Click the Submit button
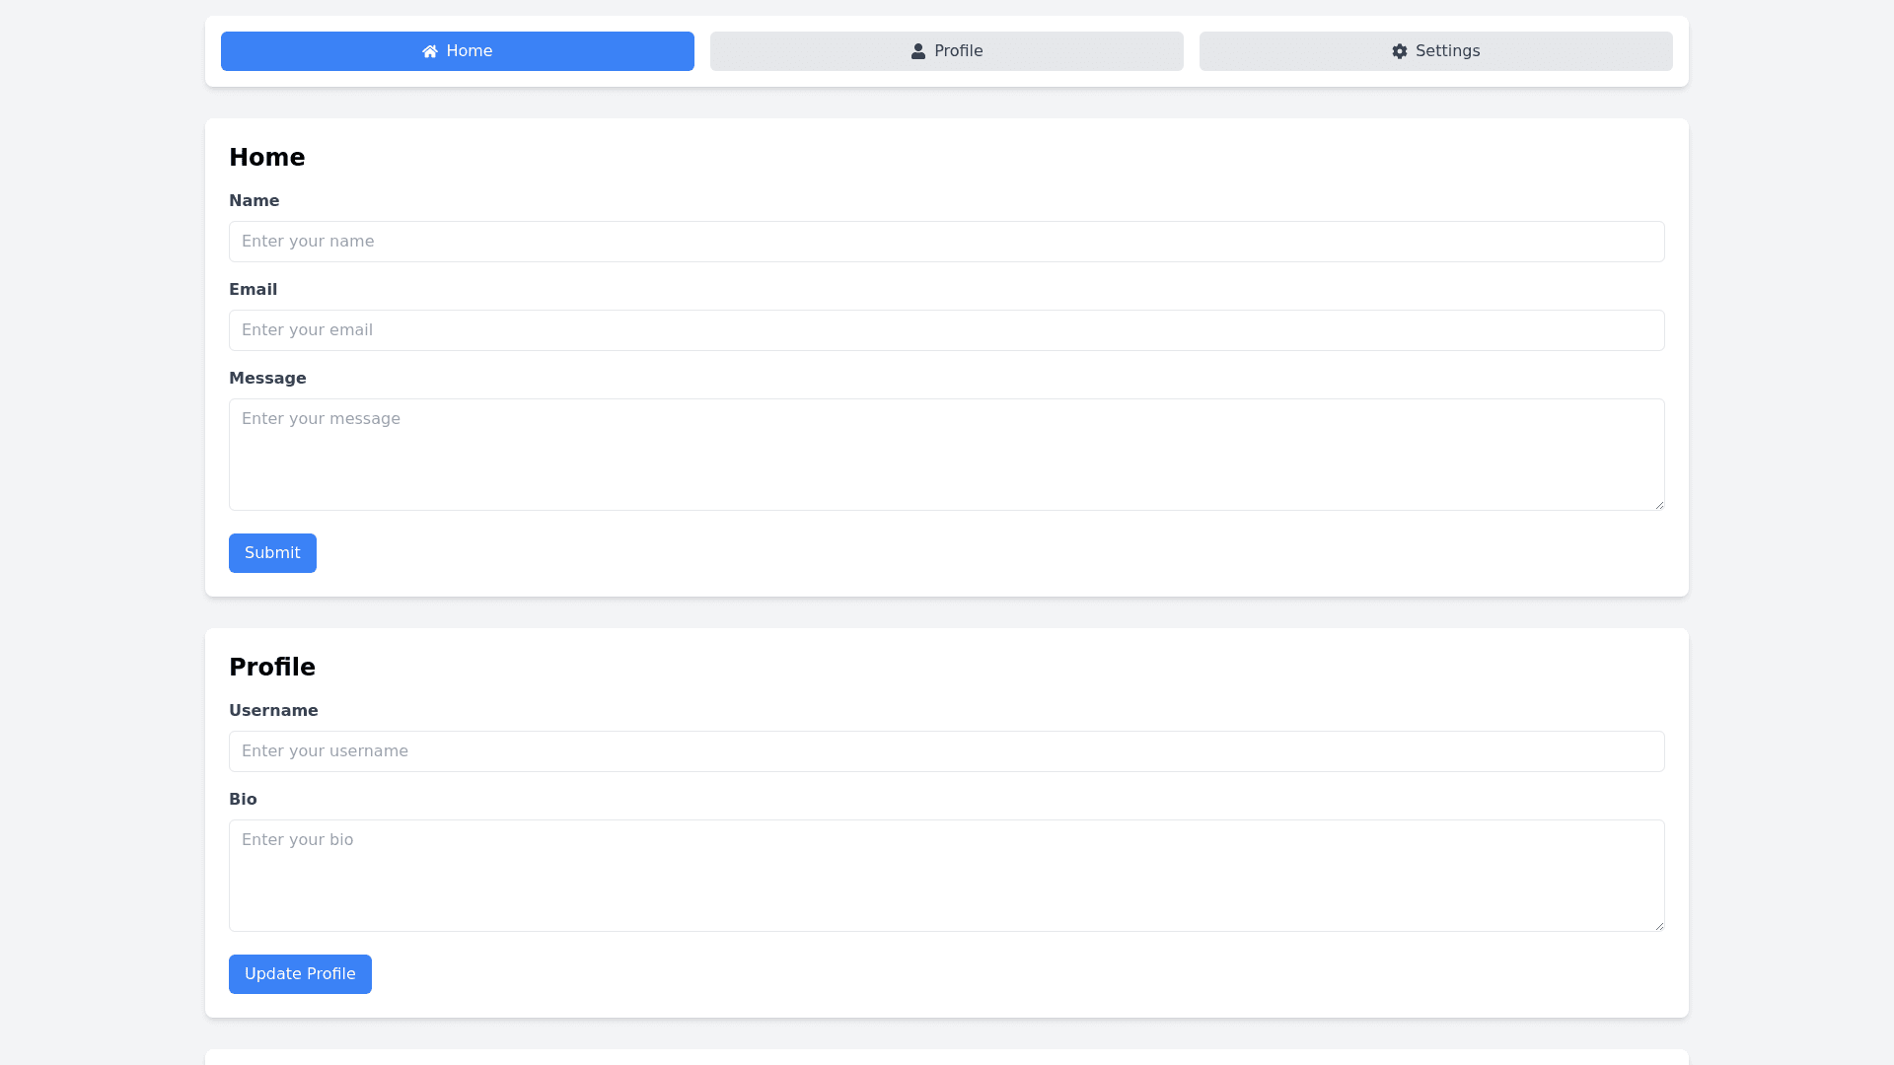 272,552
